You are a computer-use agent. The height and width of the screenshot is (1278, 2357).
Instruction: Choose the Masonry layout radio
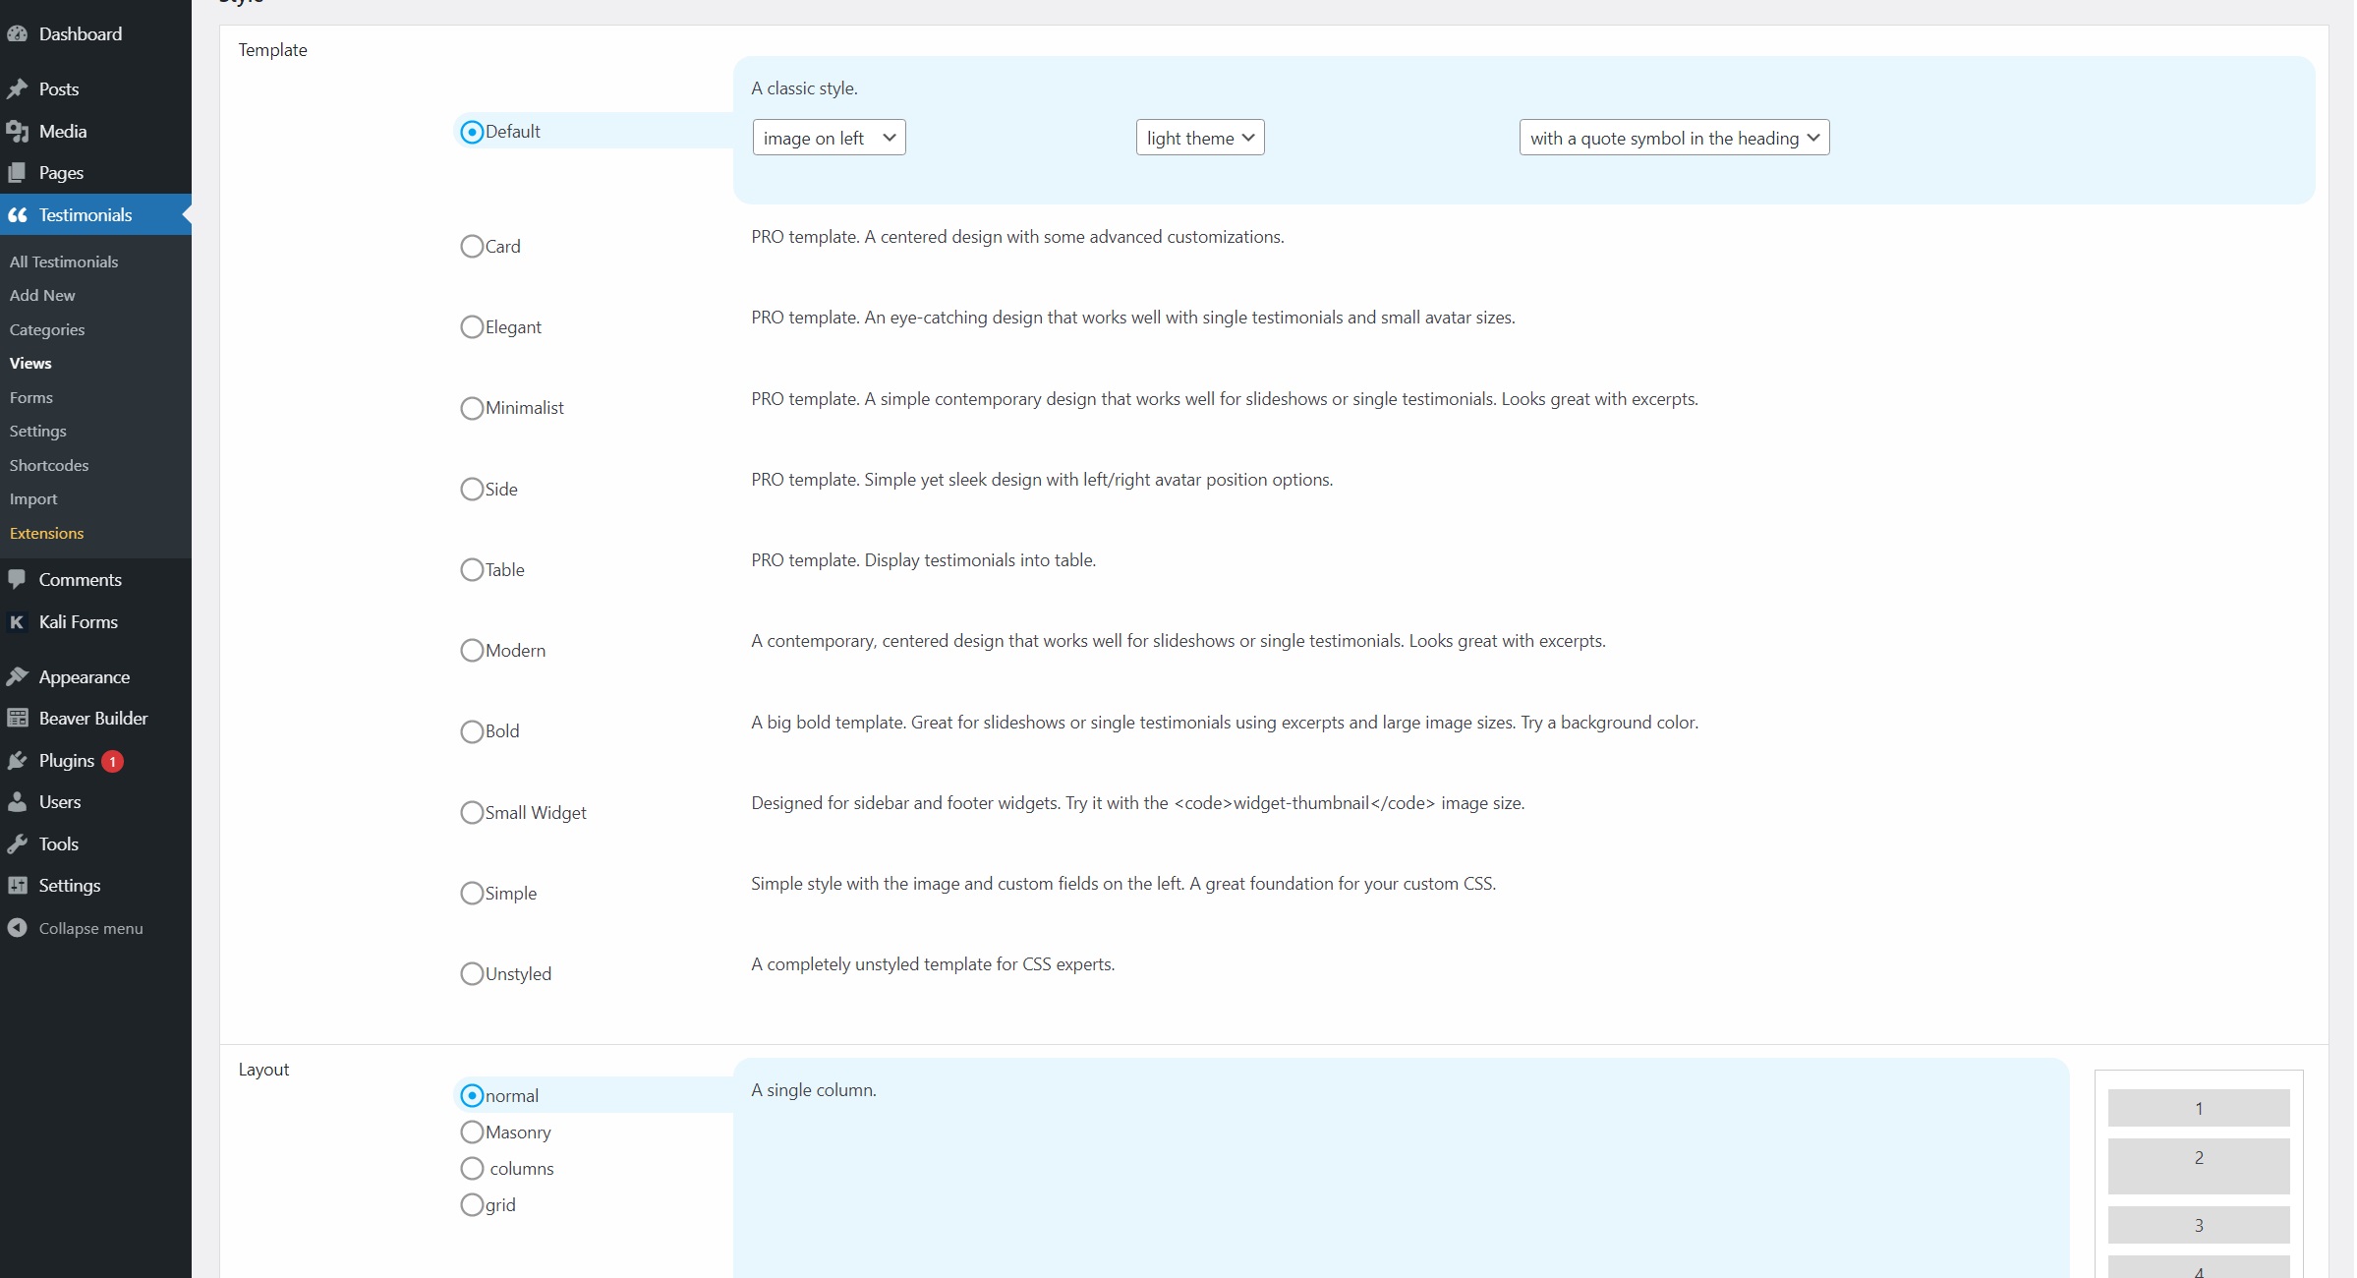click(x=472, y=1133)
